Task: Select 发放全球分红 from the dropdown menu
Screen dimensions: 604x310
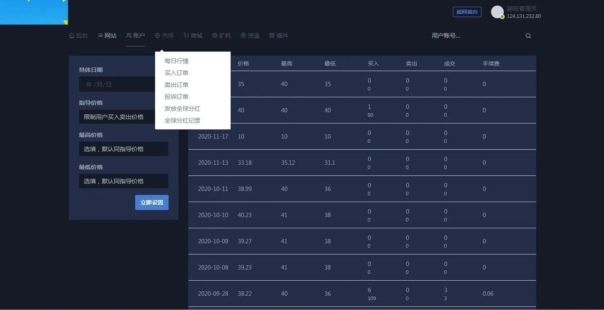Action: (x=183, y=109)
